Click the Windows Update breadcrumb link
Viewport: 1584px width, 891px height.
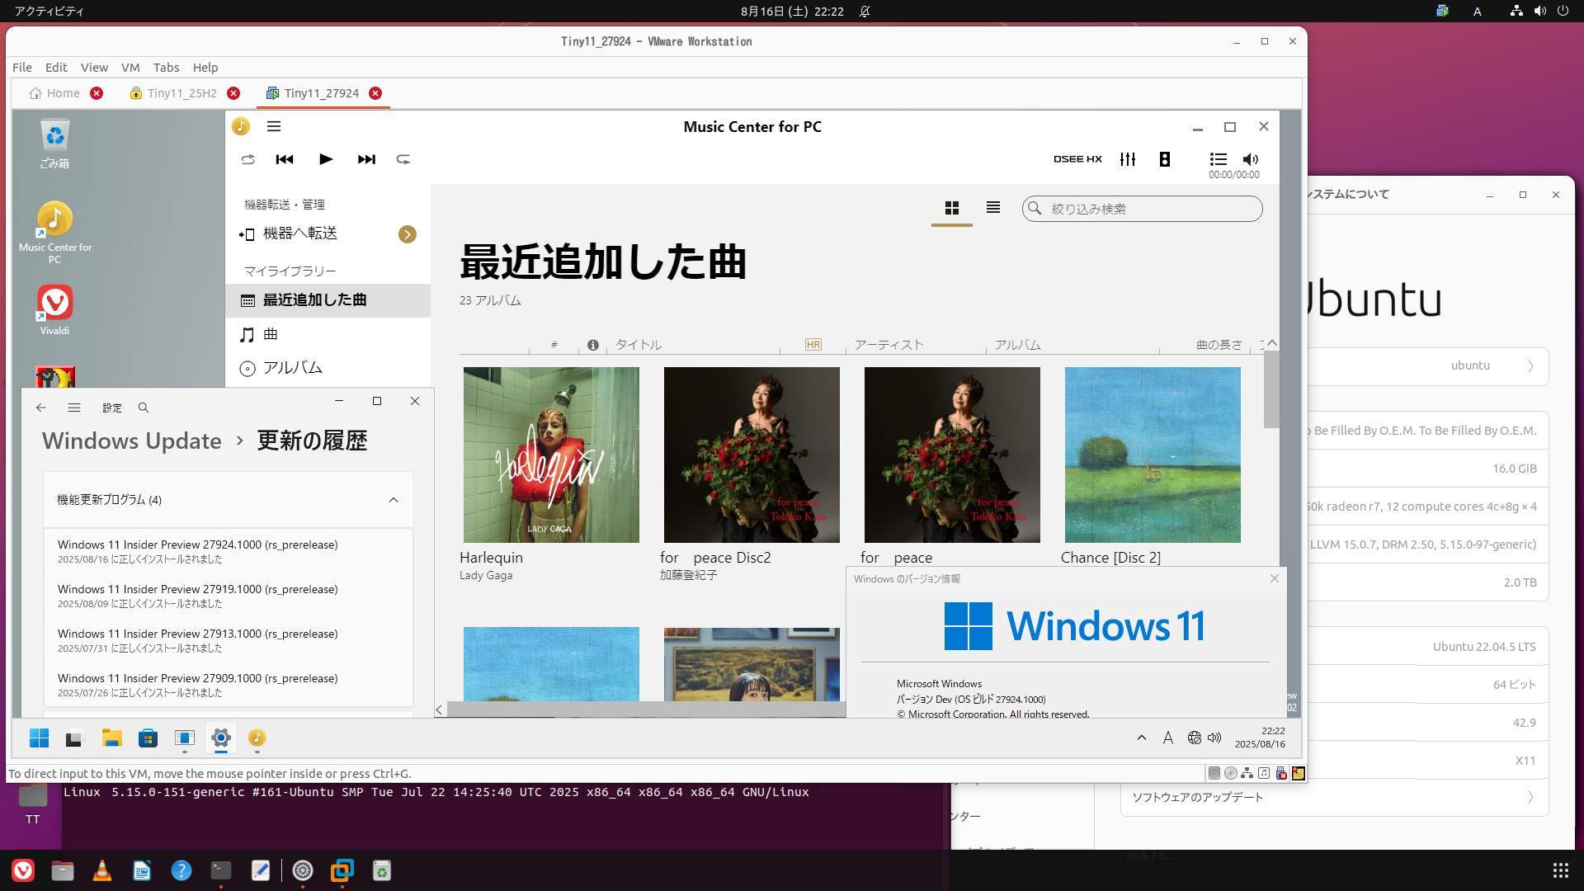point(132,441)
